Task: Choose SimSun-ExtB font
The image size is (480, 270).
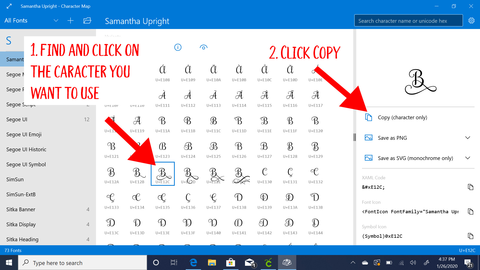Action: (x=48, y=194)
